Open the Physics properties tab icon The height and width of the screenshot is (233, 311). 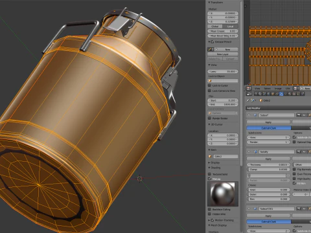(x=303, y=94)
